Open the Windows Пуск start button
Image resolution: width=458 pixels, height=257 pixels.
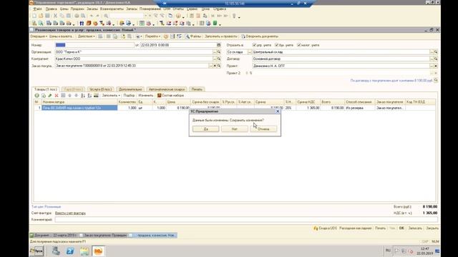pos(36,251)
